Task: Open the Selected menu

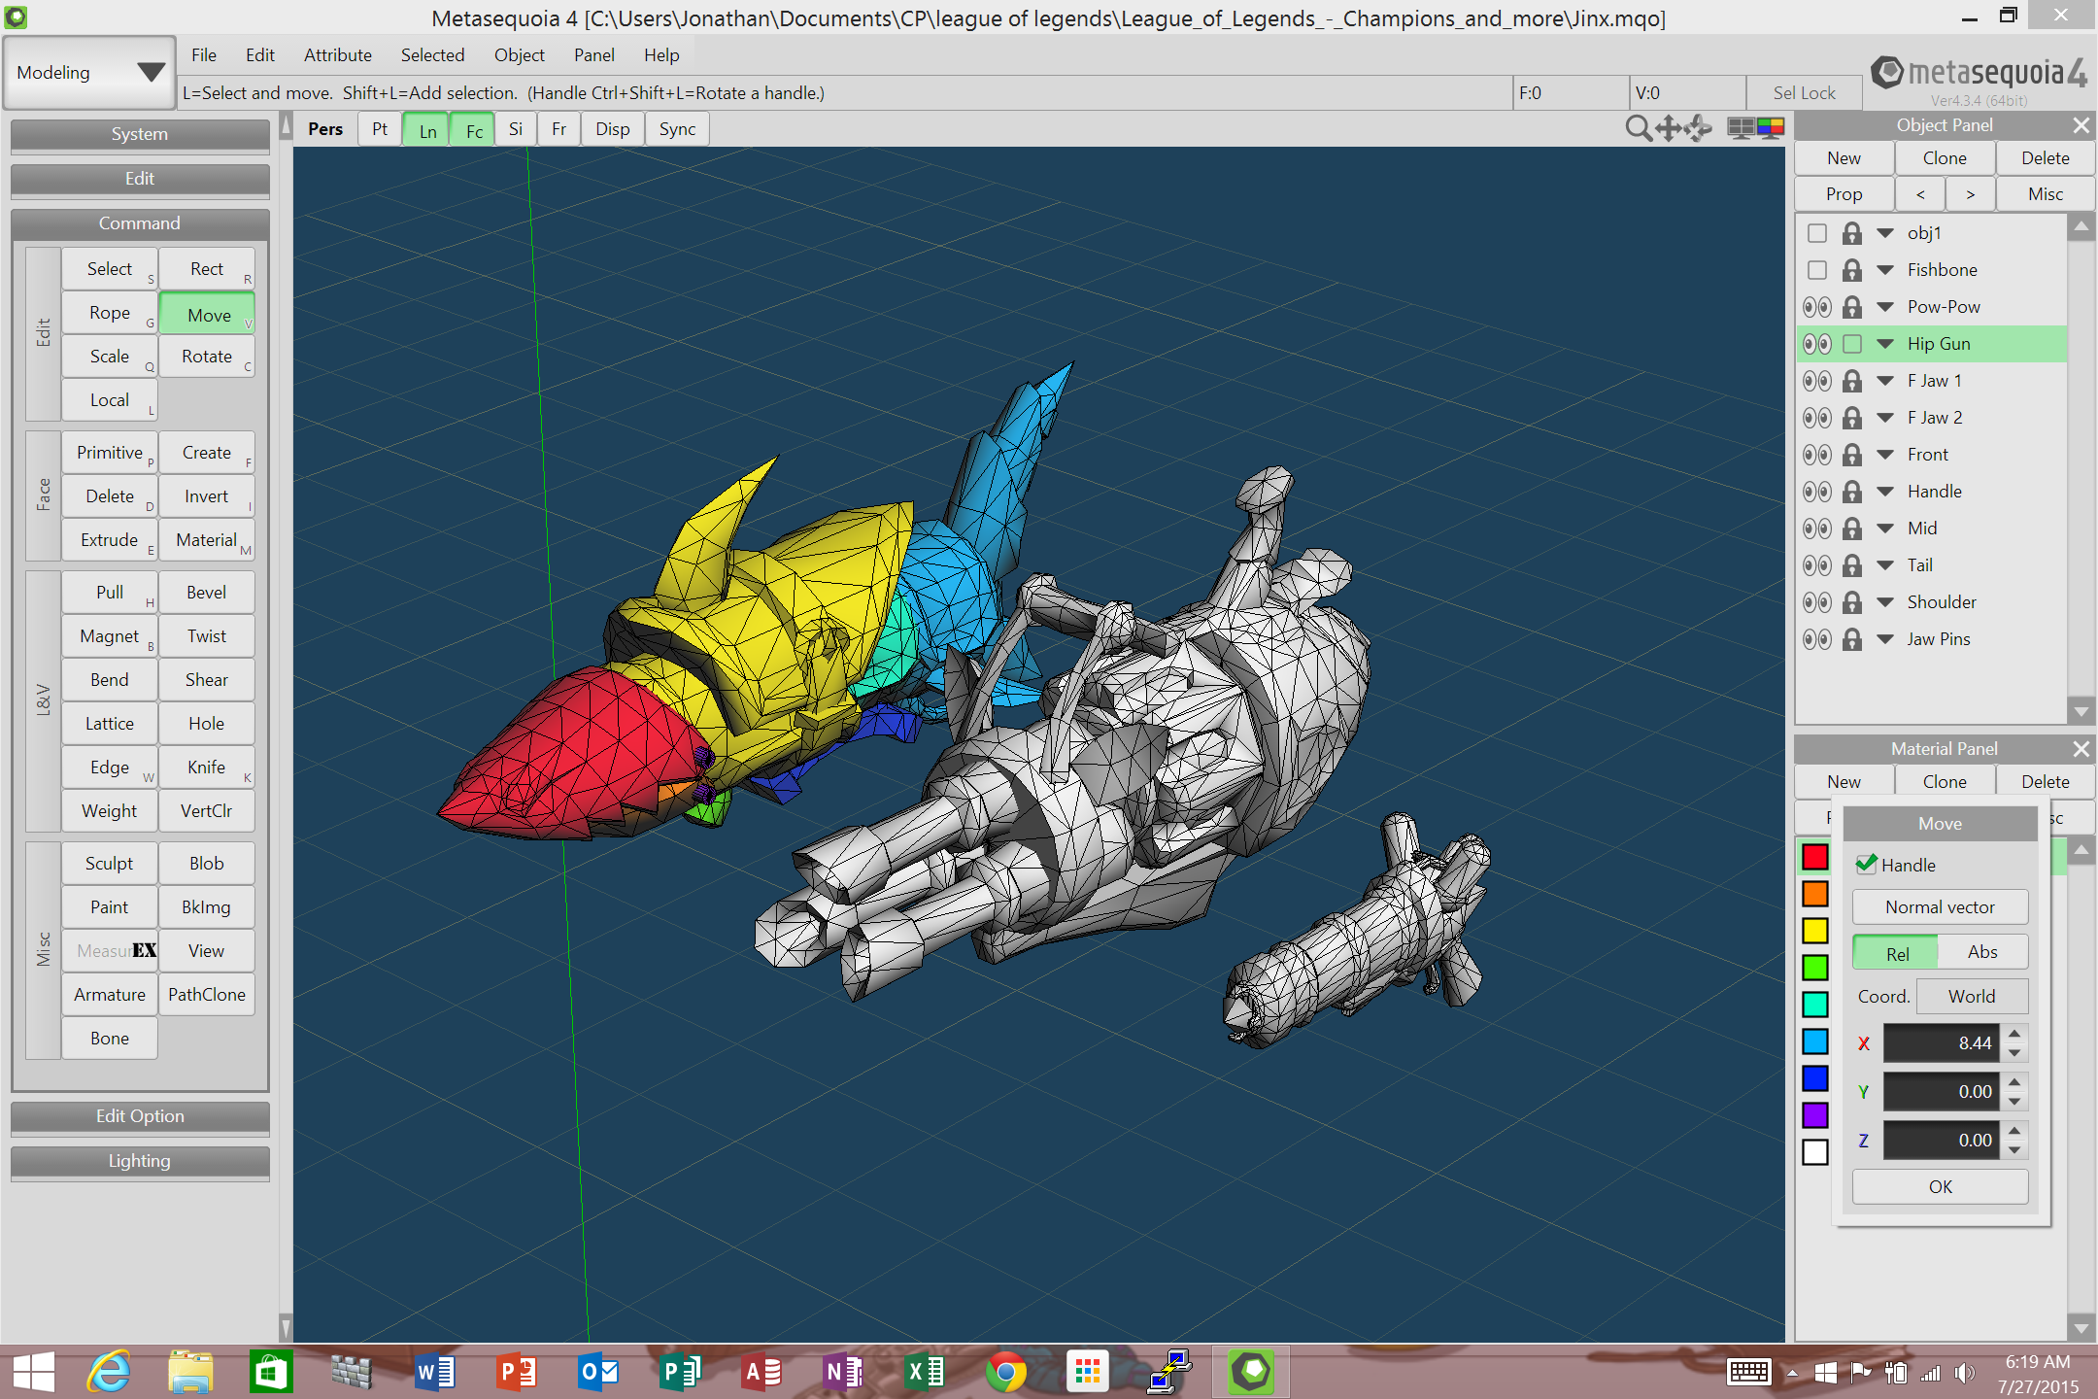Action: coord(432,55)
